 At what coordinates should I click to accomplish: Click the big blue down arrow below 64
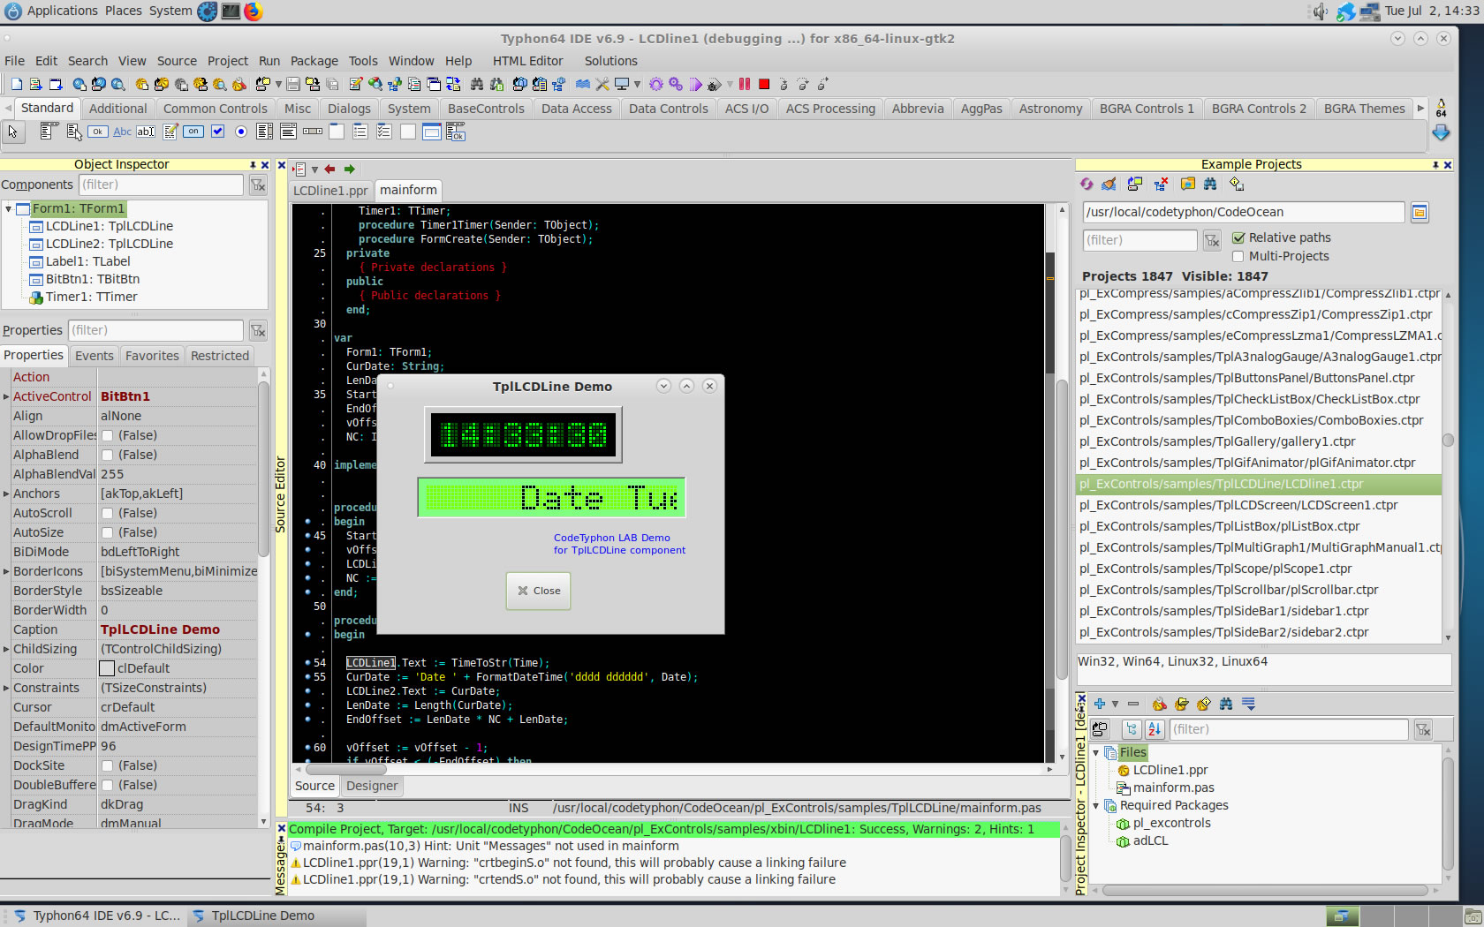tap(1441, 132)
